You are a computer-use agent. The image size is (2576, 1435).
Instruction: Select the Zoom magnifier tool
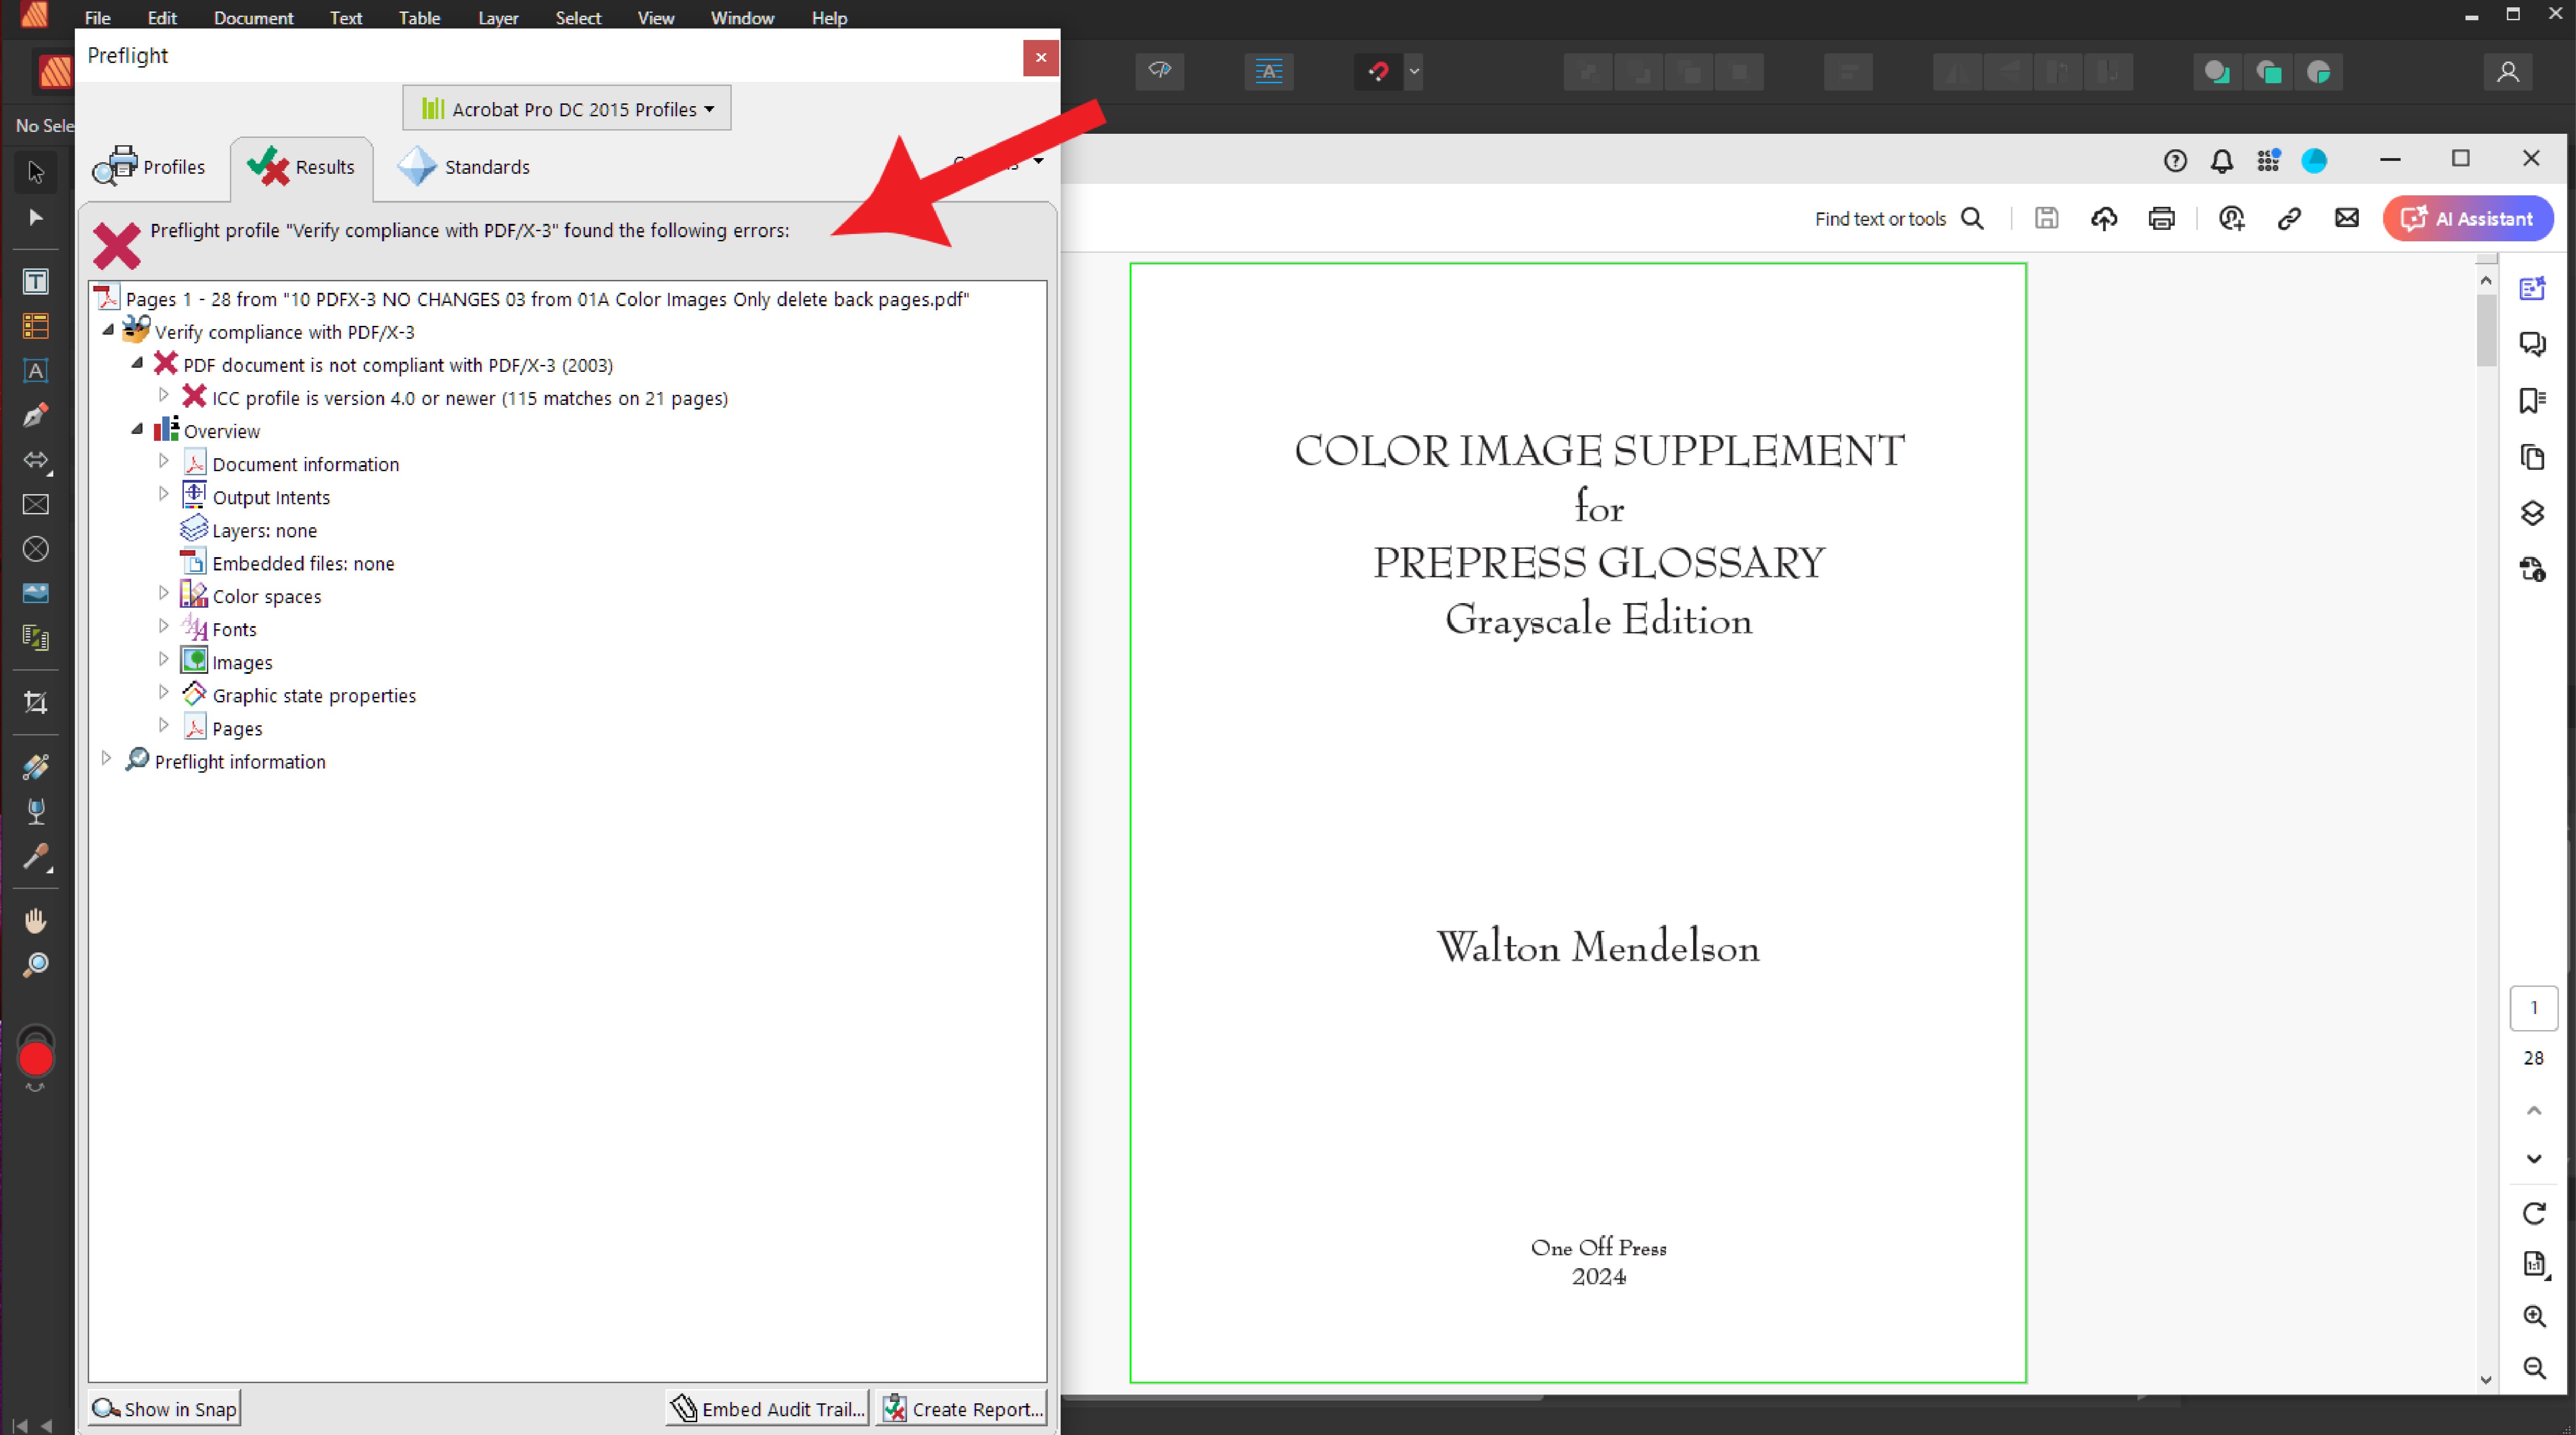point(36,965)
